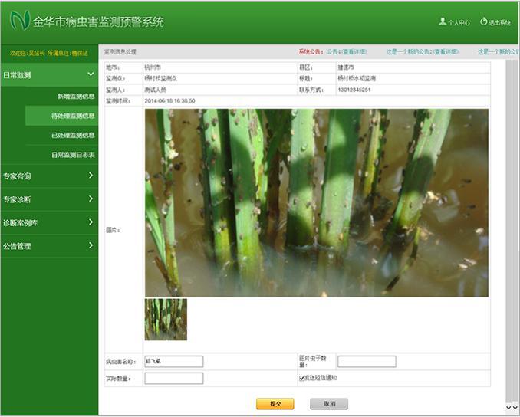520x417 pixels.
Task: Click the 退出系统 power icon
Action: point(484,22)
